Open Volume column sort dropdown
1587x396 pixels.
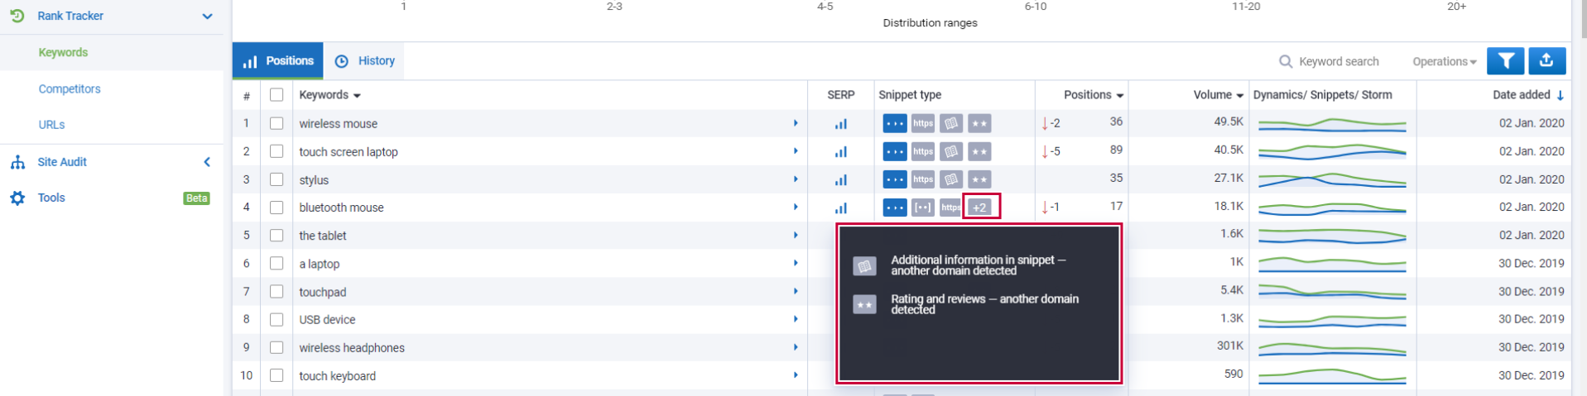[1240, 96]
